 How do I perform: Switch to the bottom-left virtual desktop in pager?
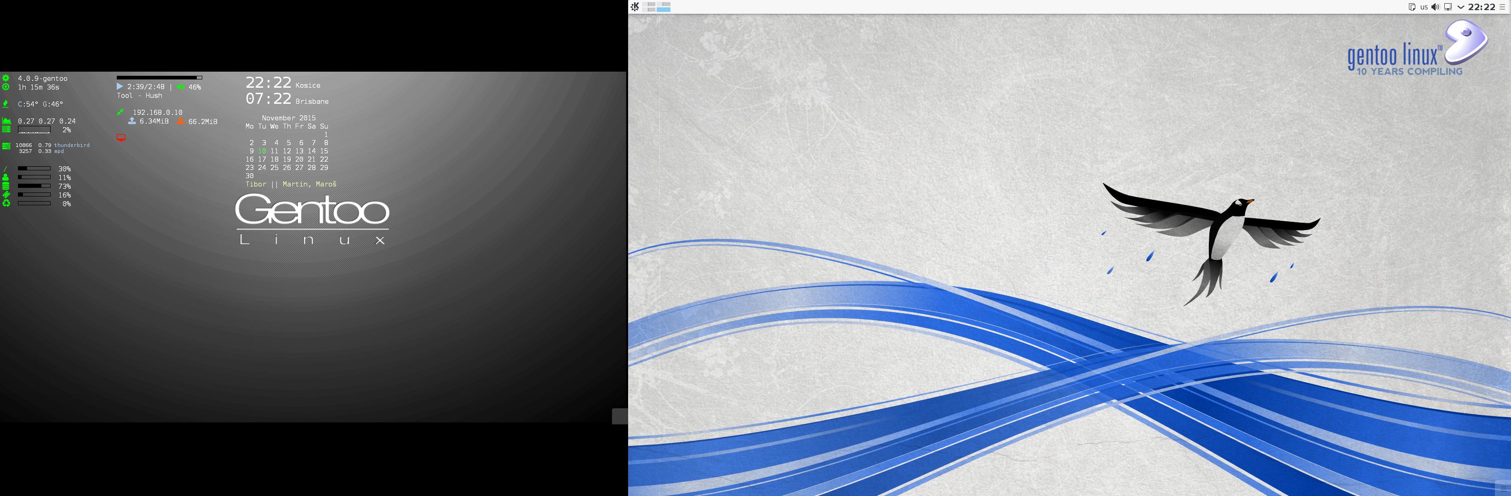(x=649, y=9)
